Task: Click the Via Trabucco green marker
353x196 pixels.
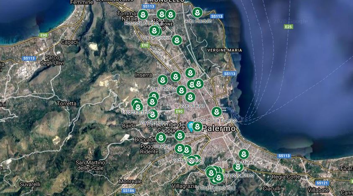Action: point(163,80)
